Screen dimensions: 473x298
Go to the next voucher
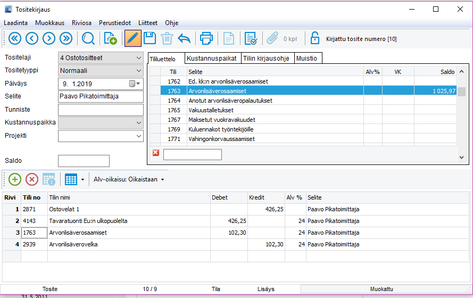49,38
